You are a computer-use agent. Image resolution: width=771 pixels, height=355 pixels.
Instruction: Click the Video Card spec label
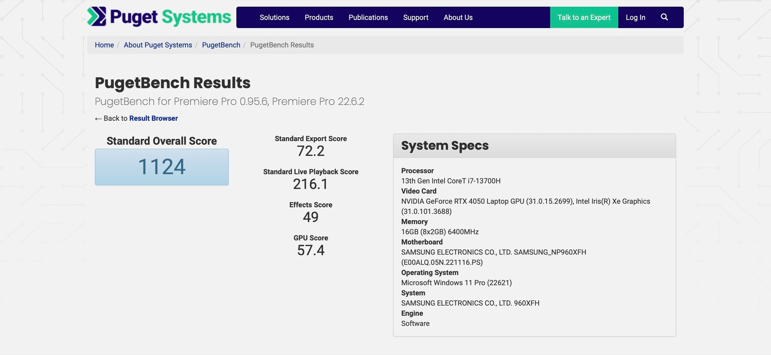tap(419, 191)
